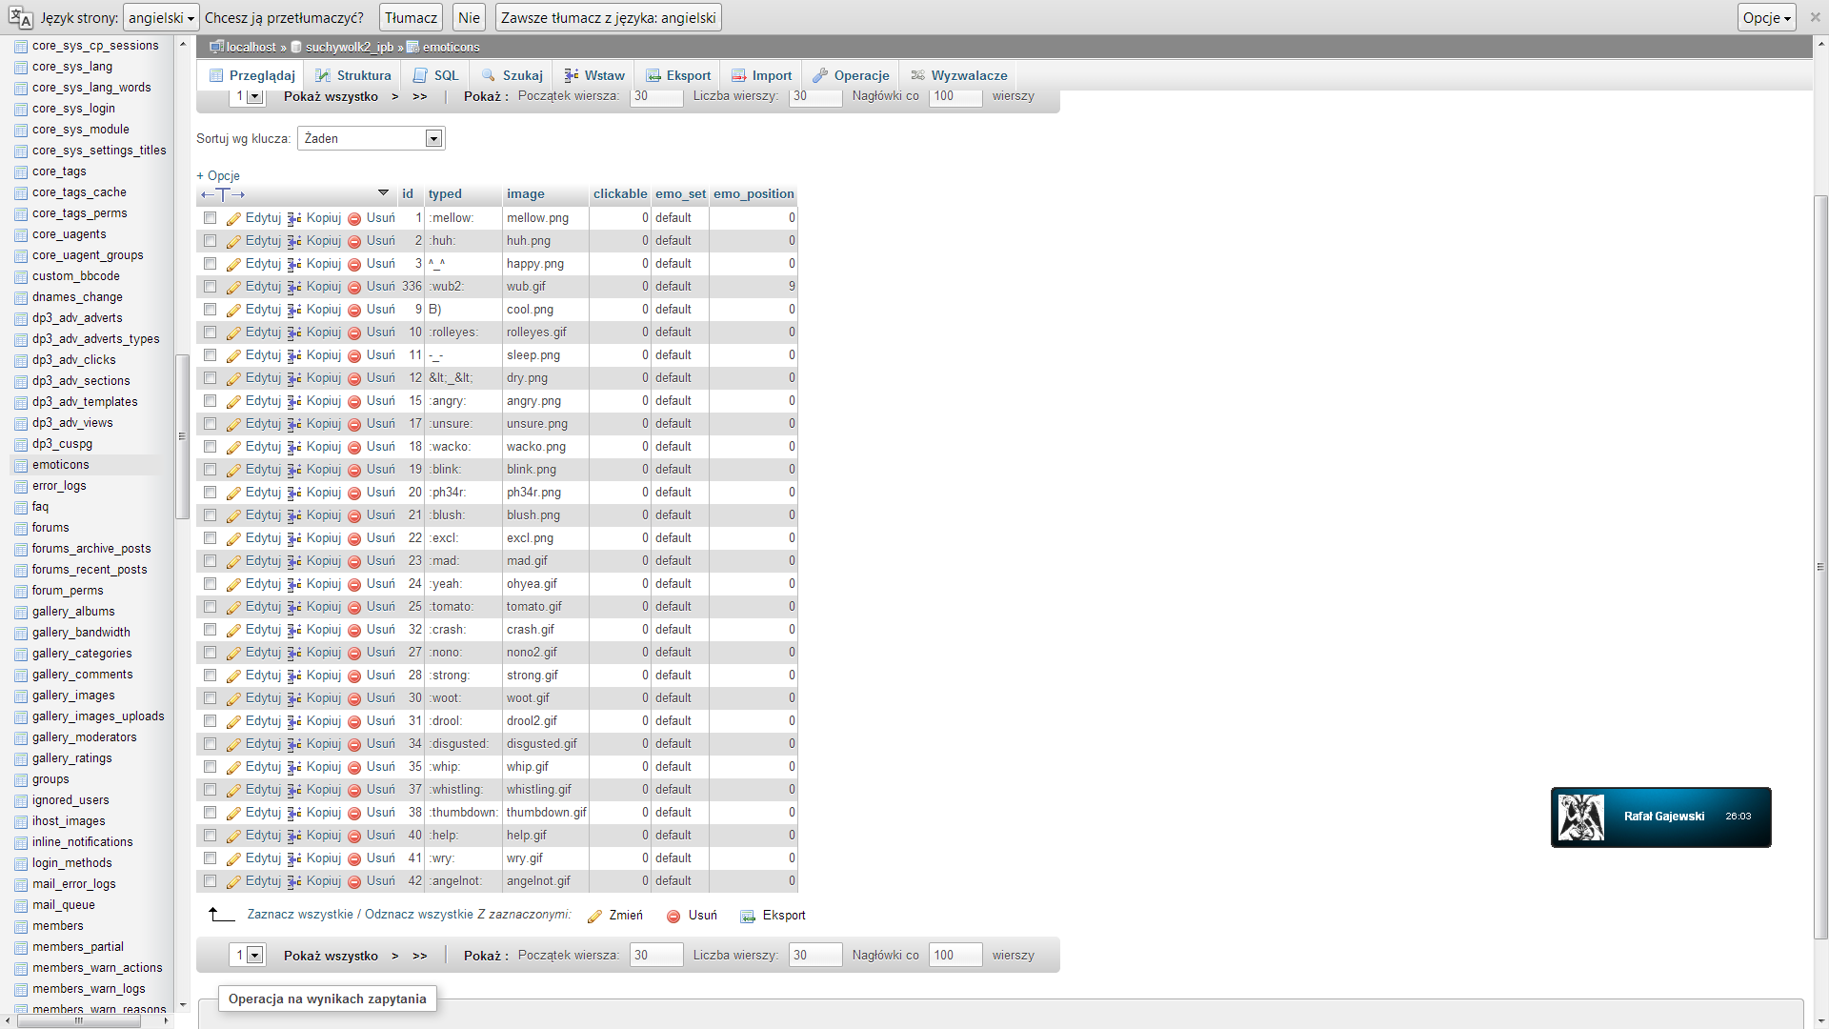Open the Operacje tab
1829x1029 pixels.
coord(851,75)
